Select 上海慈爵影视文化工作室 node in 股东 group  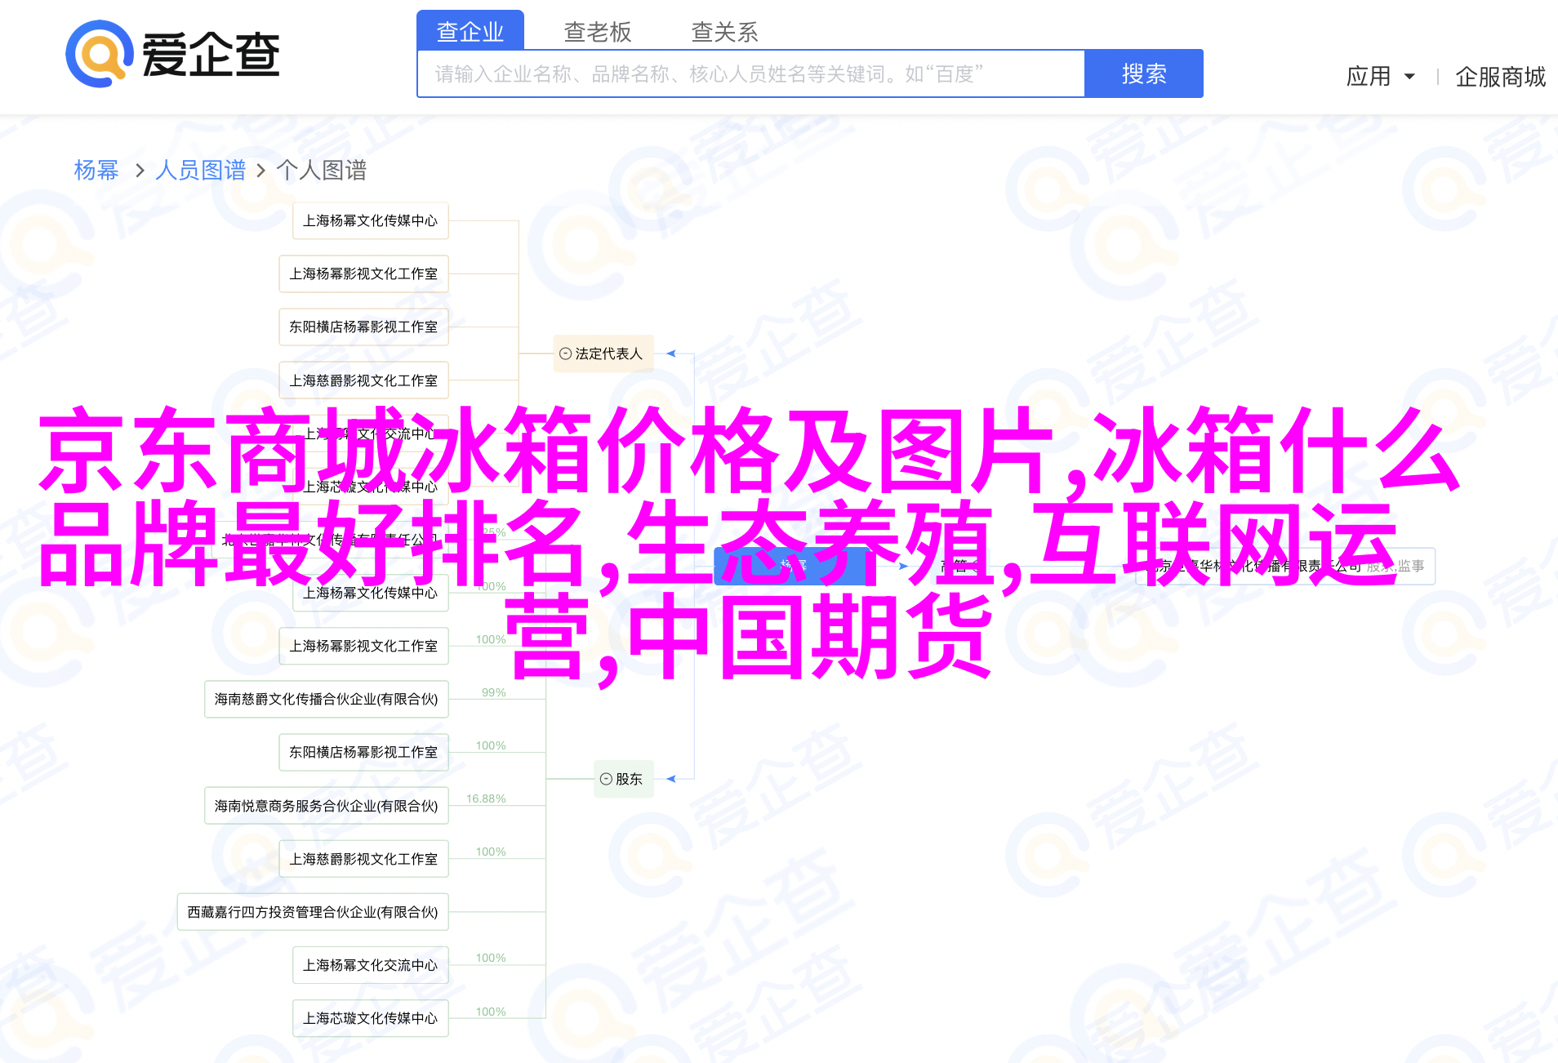coord(363,859)
